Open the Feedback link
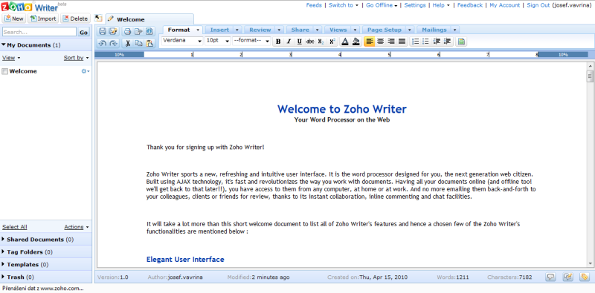The width and height of the screenshot is (595, 293). point(470,5)
